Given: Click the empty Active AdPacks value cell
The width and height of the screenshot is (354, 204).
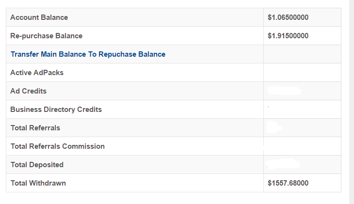Looking at the screenshot, I should [302, 73].
